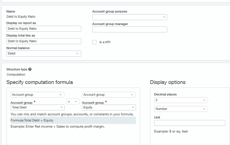Expand the Account group purpose dropdown
Viewport: 230px width, 145px height.
[129, 17]
